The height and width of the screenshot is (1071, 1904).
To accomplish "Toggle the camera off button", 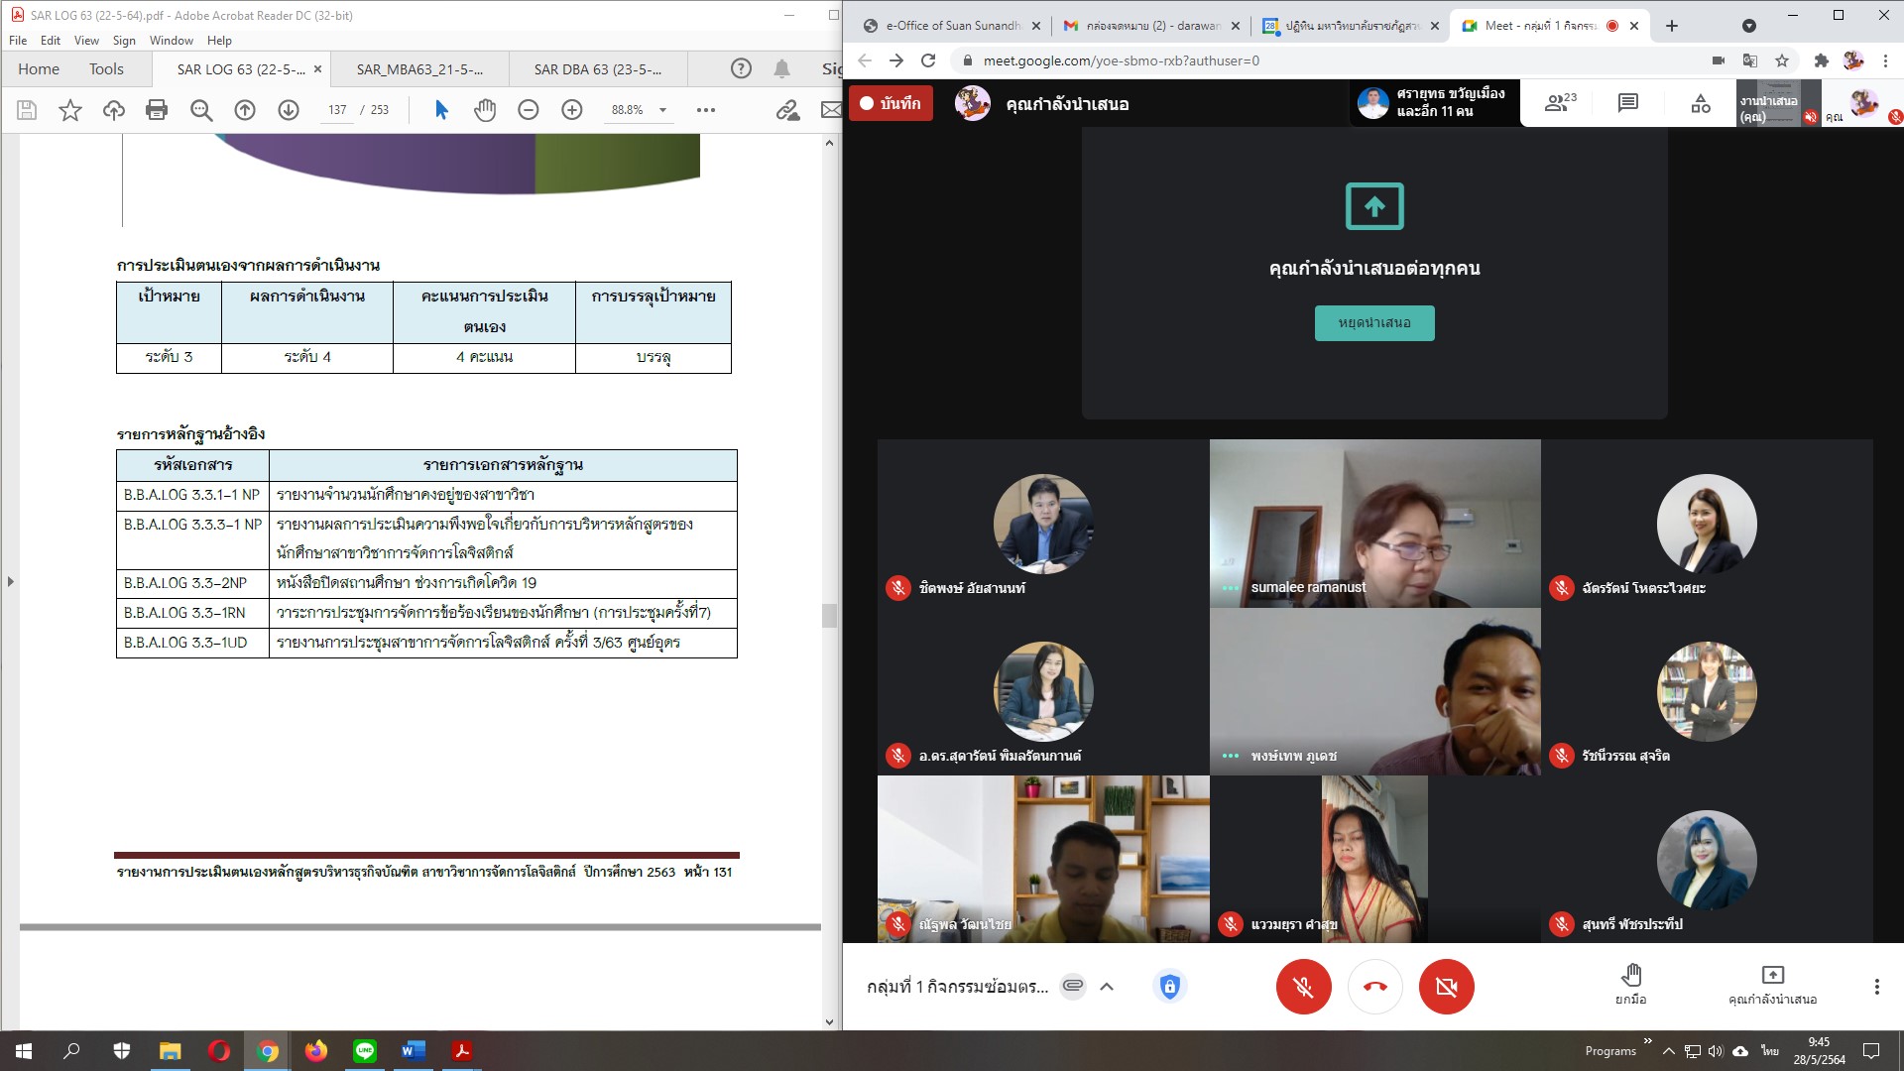I will click(x=1446, y=987).
